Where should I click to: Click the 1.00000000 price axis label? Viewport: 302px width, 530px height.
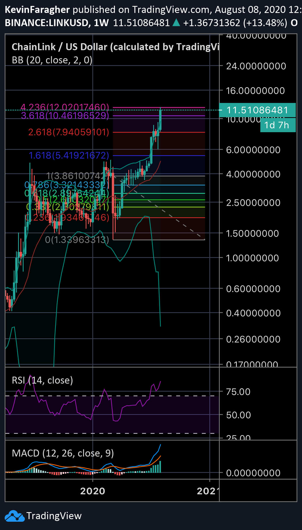[x=253, y=258]
